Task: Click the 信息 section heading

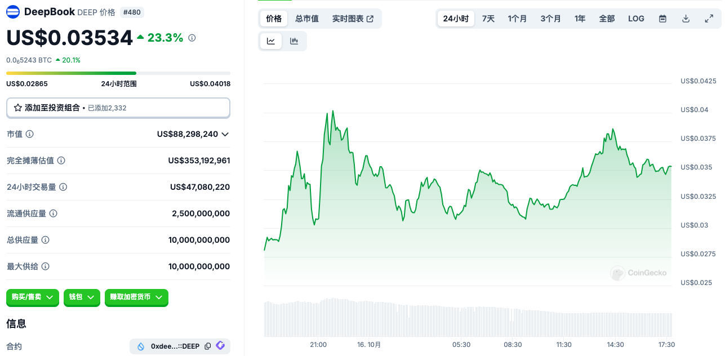Action: 16,323
